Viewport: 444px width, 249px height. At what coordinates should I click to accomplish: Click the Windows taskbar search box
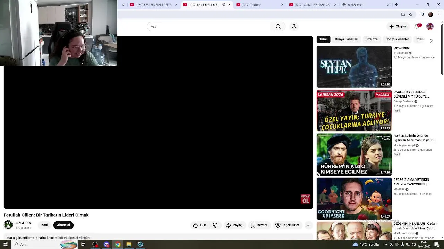pos(45,245)
